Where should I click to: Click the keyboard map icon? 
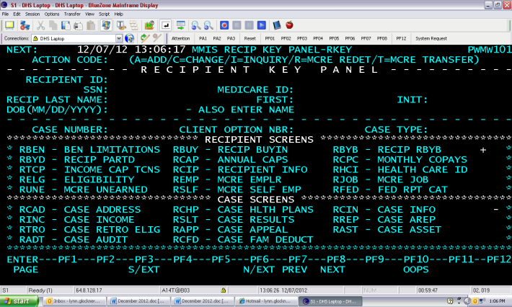point(133,25)
